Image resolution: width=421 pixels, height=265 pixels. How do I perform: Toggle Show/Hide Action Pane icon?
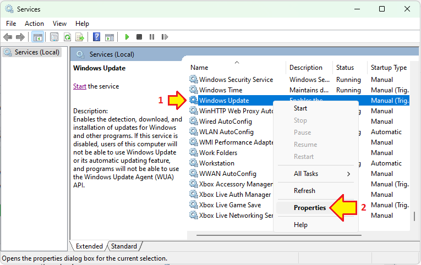pos(110,37)
